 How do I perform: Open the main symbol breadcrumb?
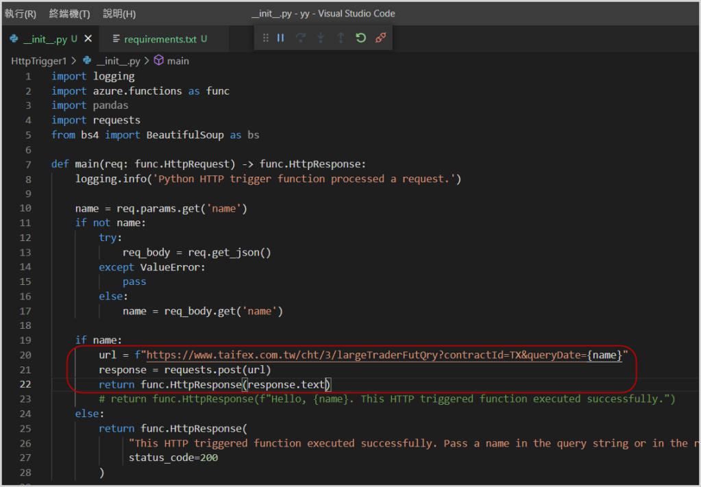click(x=177, y=61)
